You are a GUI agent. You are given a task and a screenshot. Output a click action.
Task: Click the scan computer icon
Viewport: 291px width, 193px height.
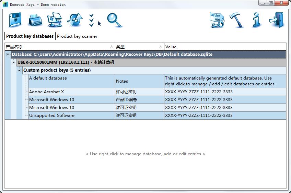54,20
